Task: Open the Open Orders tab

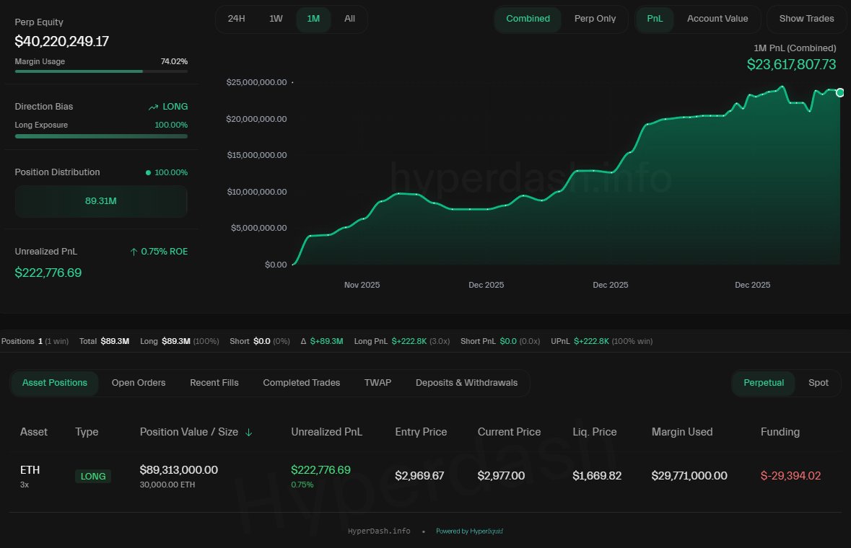Action: pyautogui.click(x=139, y=383)
